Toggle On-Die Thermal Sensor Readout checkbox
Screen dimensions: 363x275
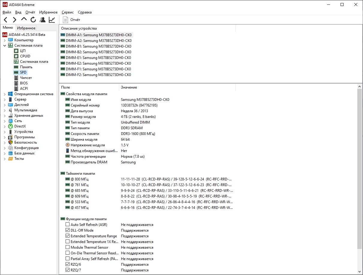(x=67, y=253)
